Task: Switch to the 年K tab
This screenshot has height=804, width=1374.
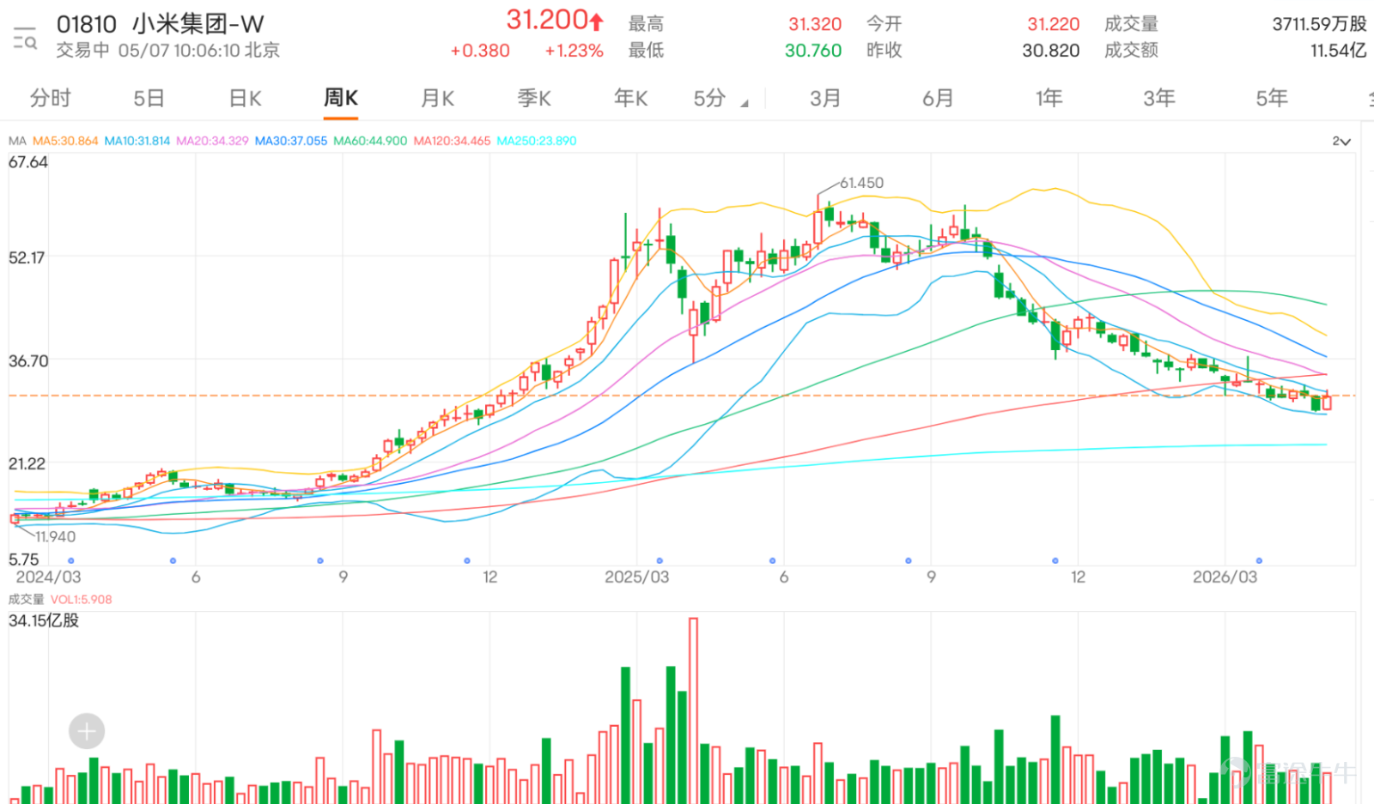Action: [631, 98]
